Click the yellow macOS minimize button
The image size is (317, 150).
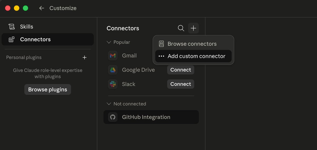point(17,8)
